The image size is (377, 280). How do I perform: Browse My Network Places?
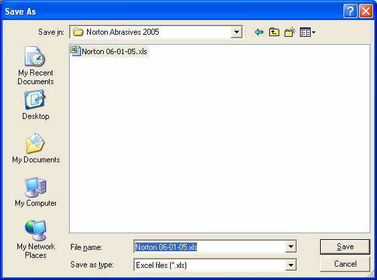(35, 239)
